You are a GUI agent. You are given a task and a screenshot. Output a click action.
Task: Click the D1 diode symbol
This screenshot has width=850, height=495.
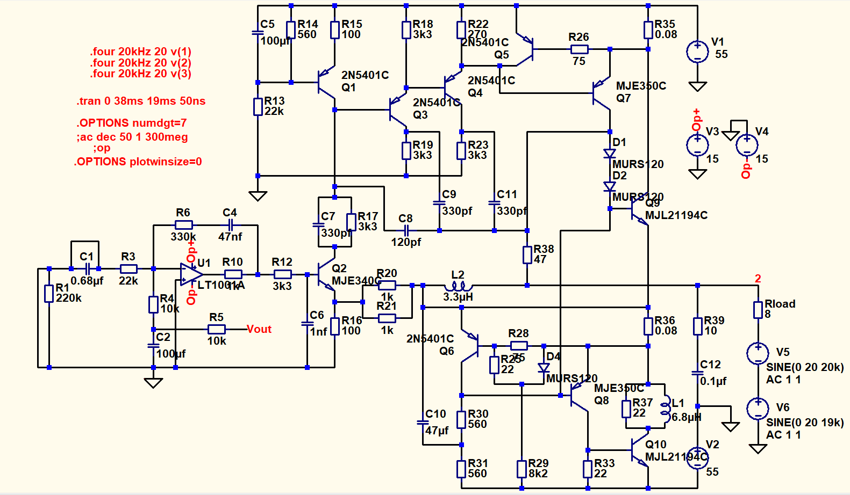(x=610, y=154)
